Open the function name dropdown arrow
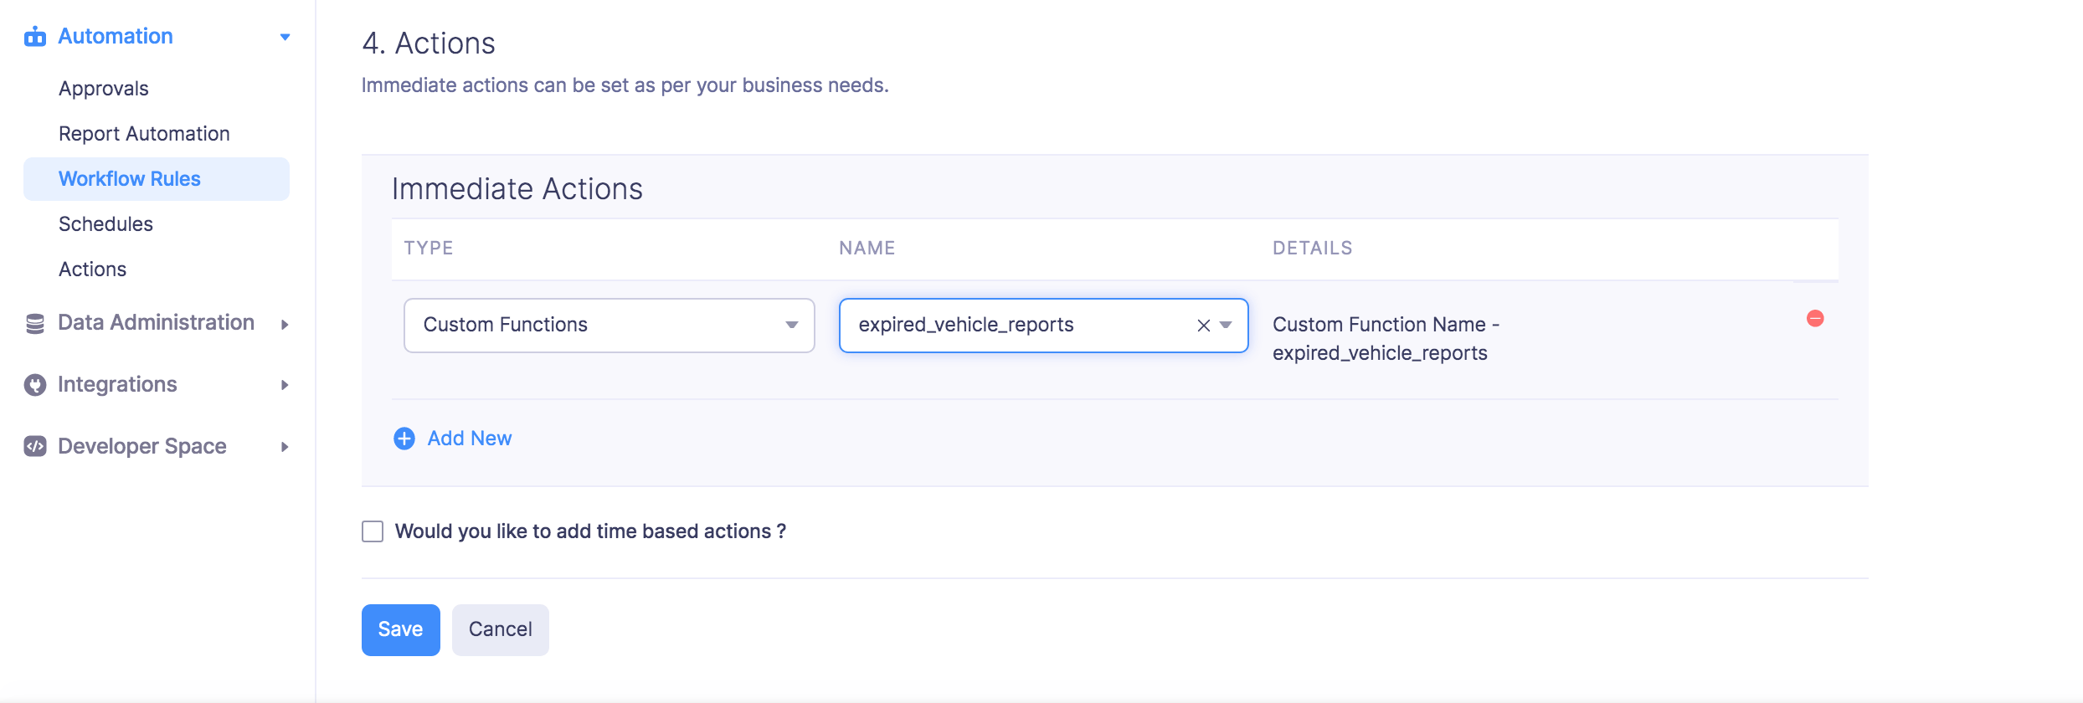 point(1227,326)
